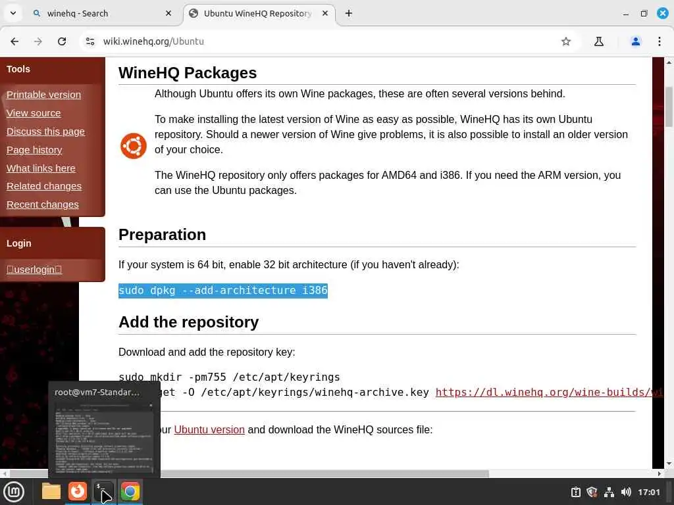Screen dimensions: 674x505
Task: Open the volume control tray icon
Action: [x=626, y=492]
